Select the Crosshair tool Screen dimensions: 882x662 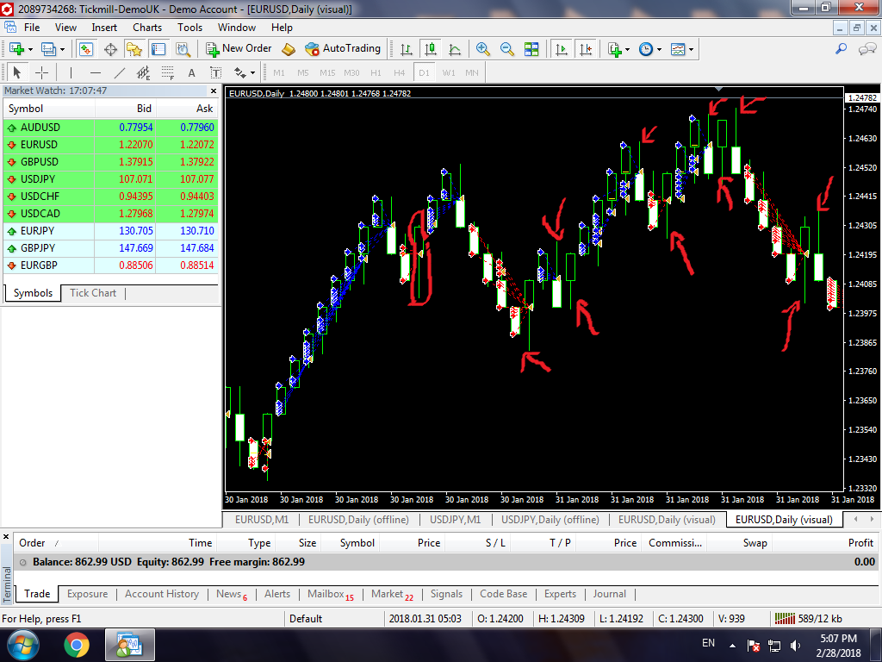40,72
